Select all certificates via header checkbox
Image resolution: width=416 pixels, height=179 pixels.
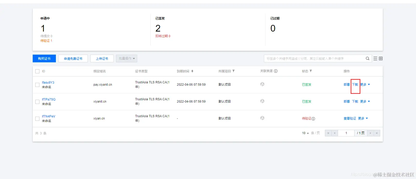pyautogui.click(x=37, y=71)
